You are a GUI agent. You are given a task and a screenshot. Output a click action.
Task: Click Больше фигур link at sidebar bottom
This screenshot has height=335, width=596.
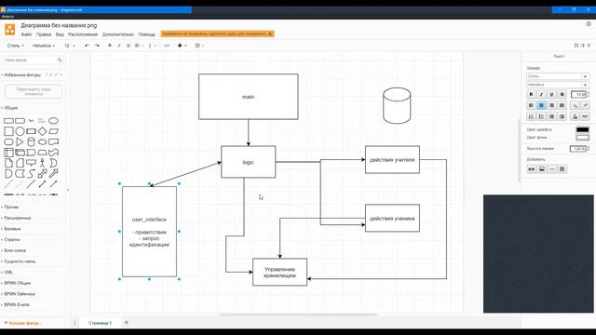coord(23,323)
